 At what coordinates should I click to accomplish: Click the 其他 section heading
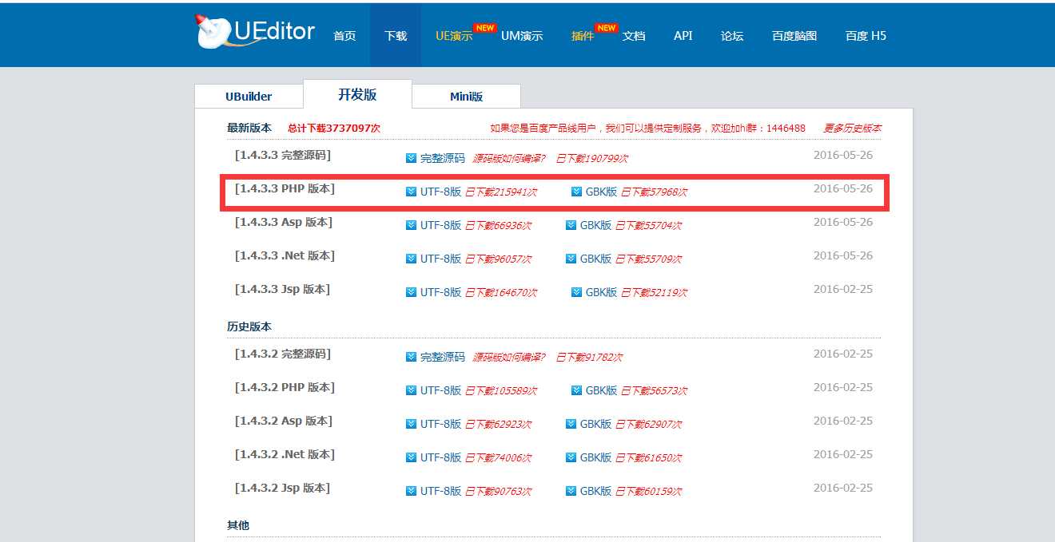(238, 525)
